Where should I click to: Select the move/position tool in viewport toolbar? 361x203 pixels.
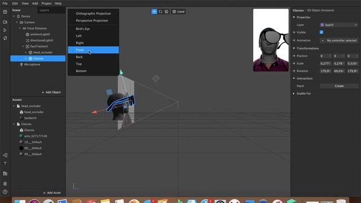[x=154, y=11]
